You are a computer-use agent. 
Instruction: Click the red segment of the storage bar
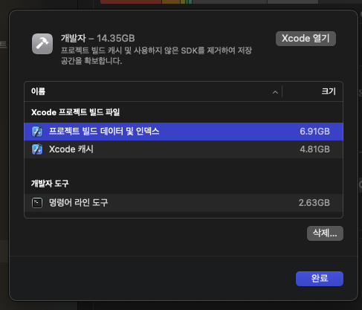click(x=131, y=1)
